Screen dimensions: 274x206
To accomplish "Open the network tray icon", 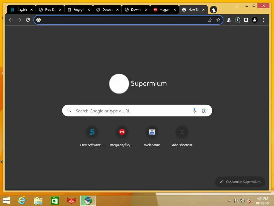I will [x=242, y=201].
